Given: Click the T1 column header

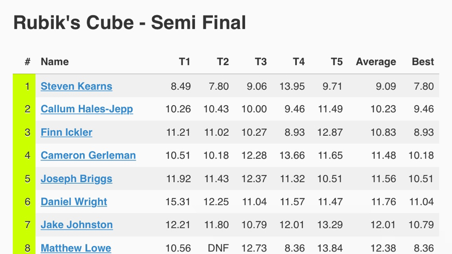Looking at the screenshot, I should point(185,62).
